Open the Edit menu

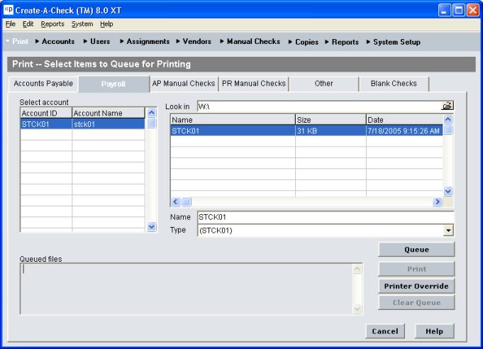click(28, 24)
